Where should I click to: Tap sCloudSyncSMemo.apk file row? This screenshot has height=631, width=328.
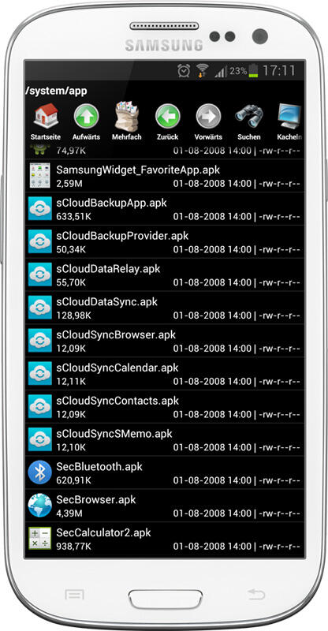tap(165, 440)
